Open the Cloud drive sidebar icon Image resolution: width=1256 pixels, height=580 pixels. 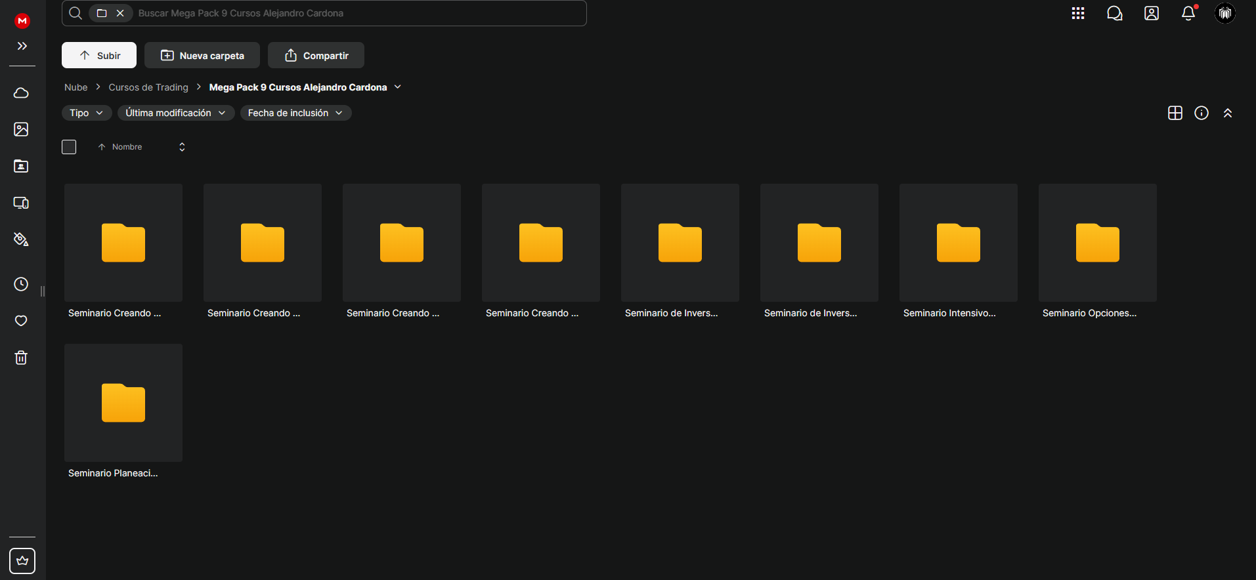(21, 93)
